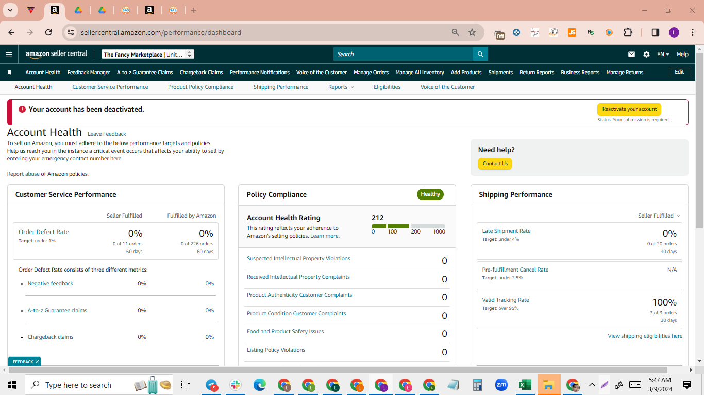Click the Windows search box
The width and height of the screenshot is (704, 395).
99,385
